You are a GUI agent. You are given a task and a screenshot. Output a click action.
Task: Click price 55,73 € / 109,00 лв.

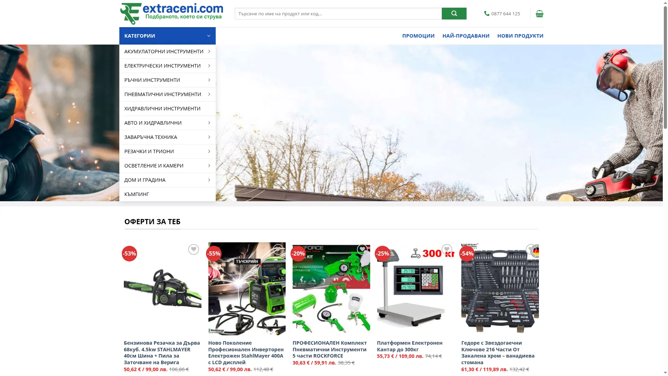click(x=400, y=356)
